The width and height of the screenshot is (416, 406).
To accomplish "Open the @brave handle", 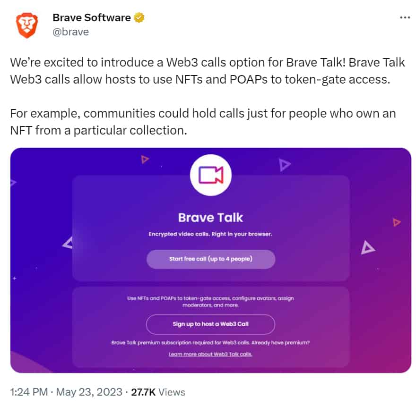I will tap(70, 32).
